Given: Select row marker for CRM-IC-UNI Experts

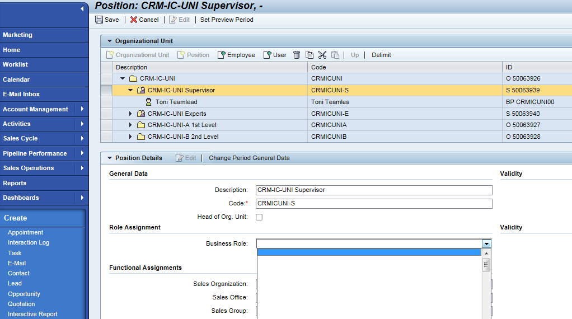Looking at the screenshot, I should [106, 114].
